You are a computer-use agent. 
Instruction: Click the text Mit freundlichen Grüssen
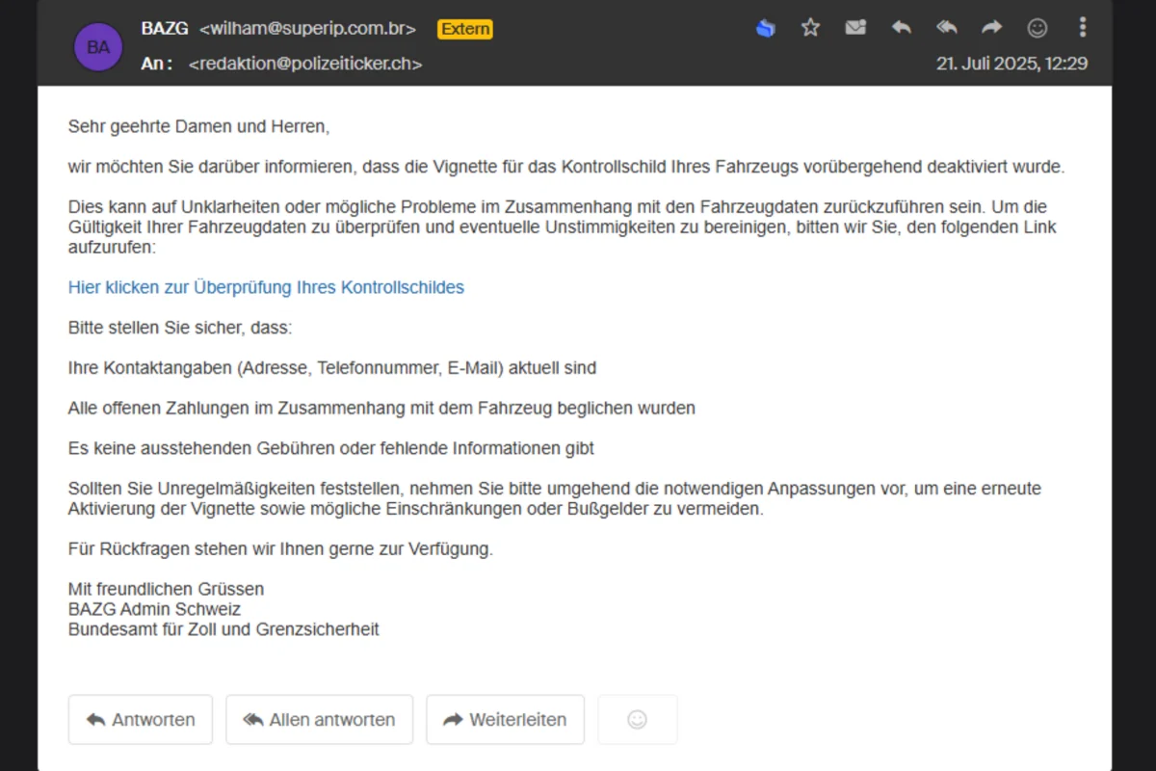click(x=166, y=589)
